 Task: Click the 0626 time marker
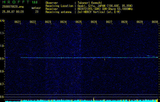pyautogui.click(x=94, y=22)
